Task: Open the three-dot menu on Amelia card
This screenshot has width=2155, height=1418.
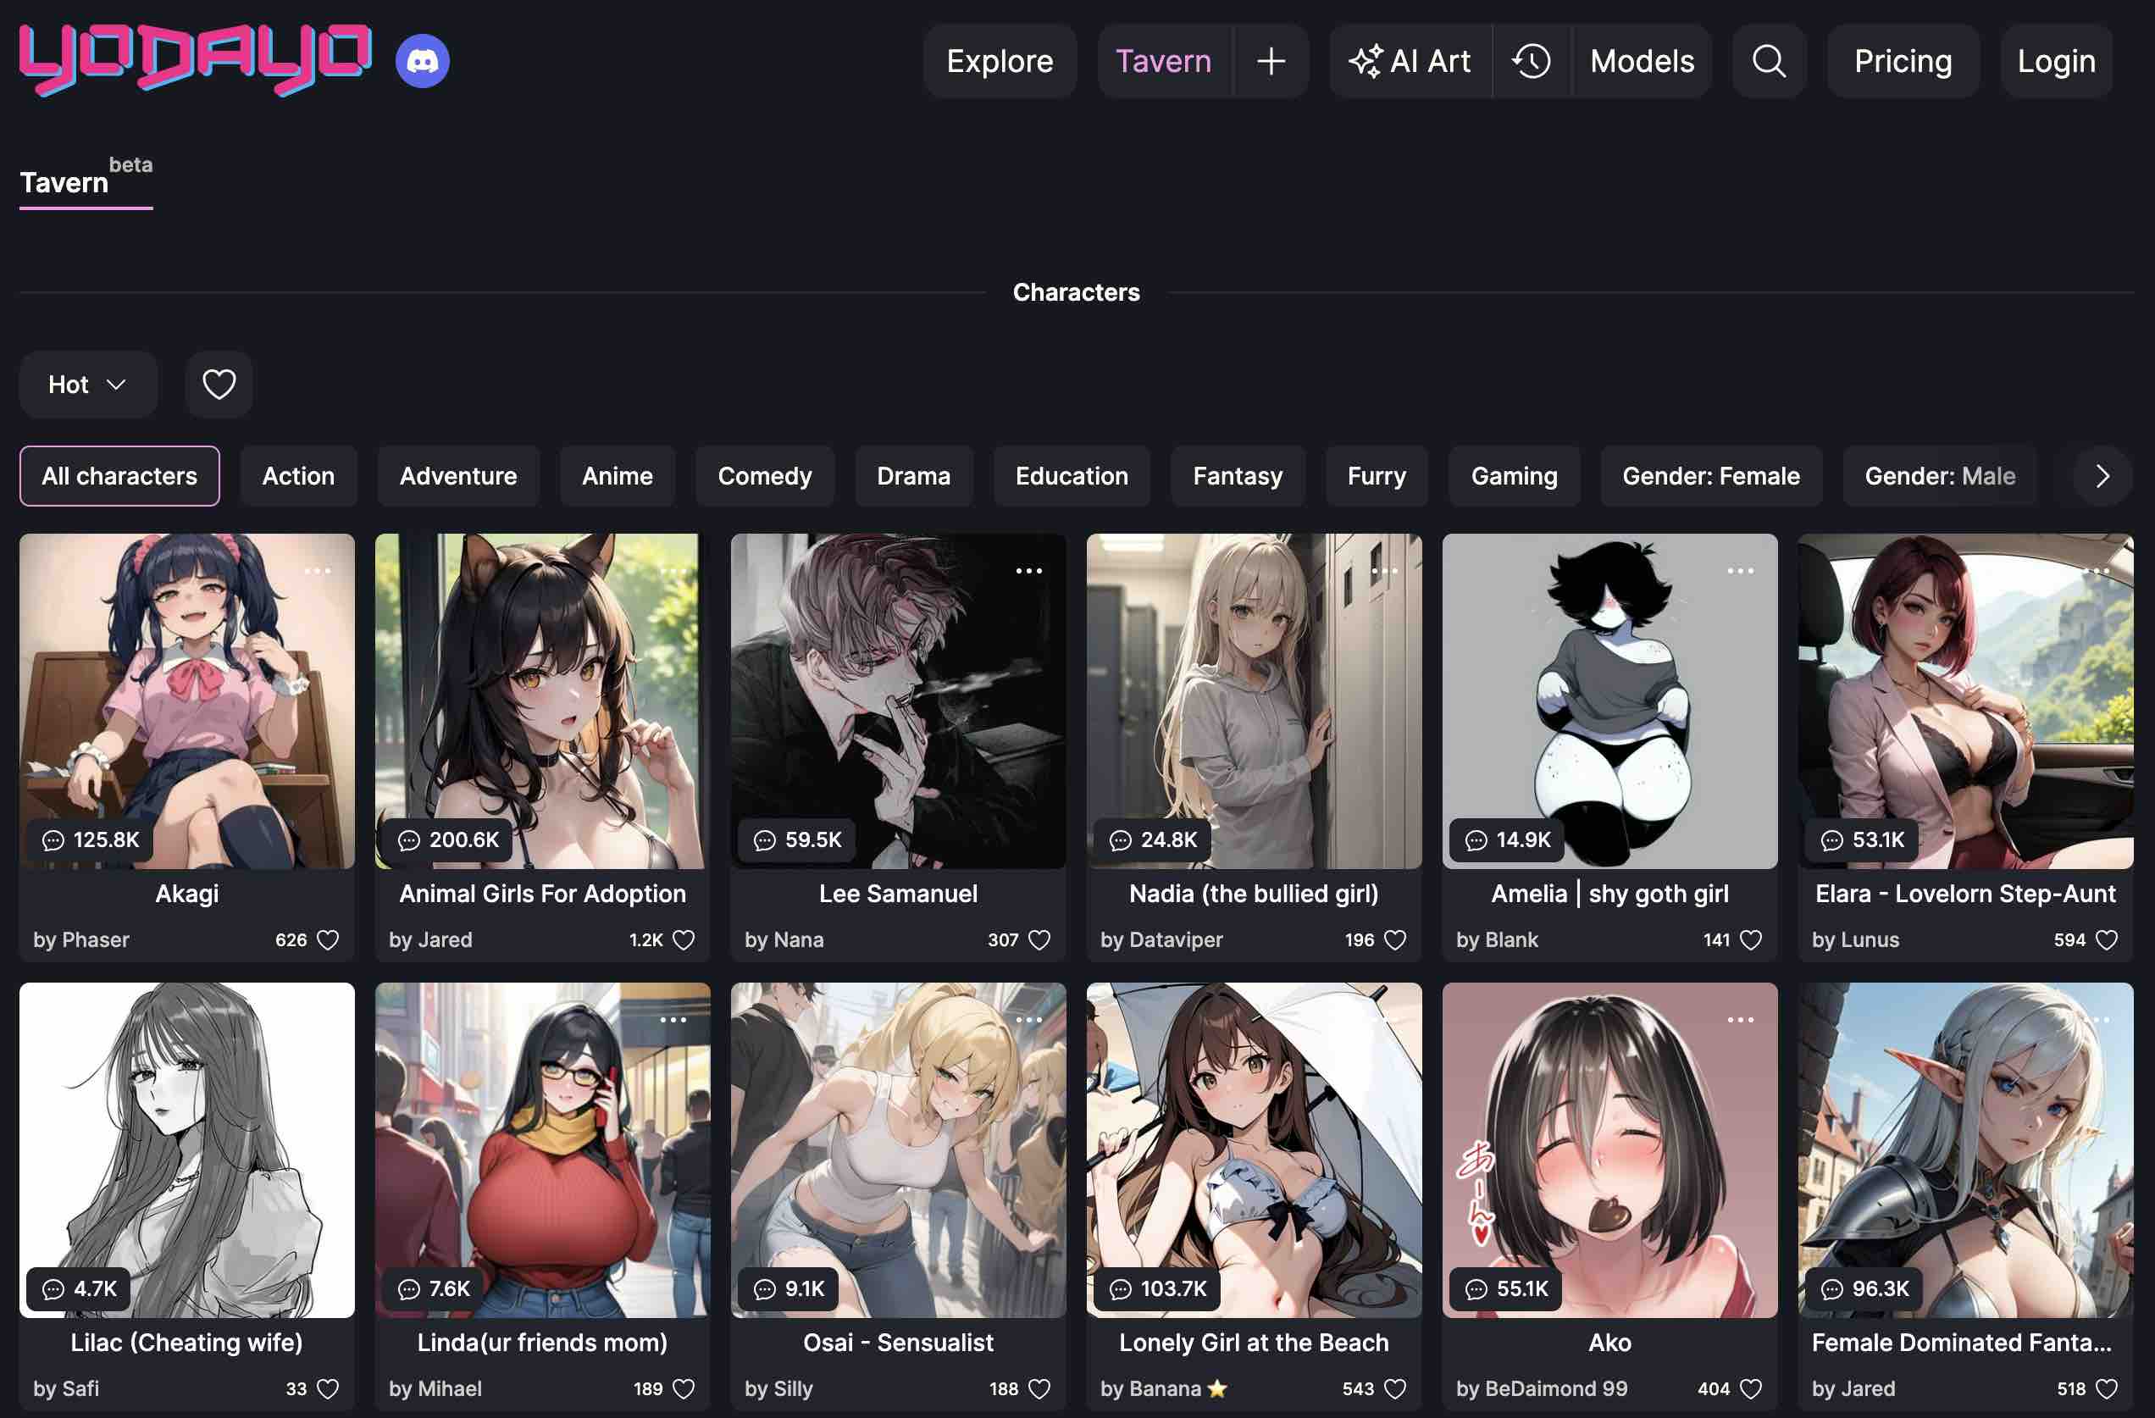Action: coord(1740,570)
